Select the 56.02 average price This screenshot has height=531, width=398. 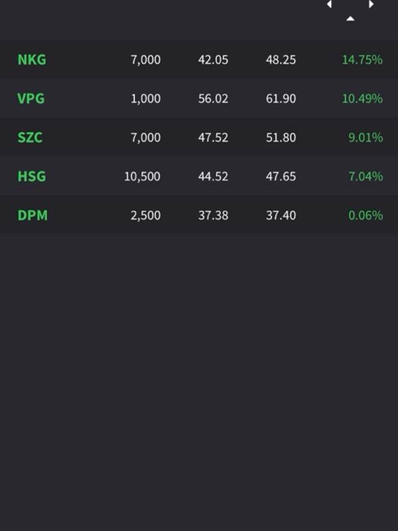click(213, 98)
